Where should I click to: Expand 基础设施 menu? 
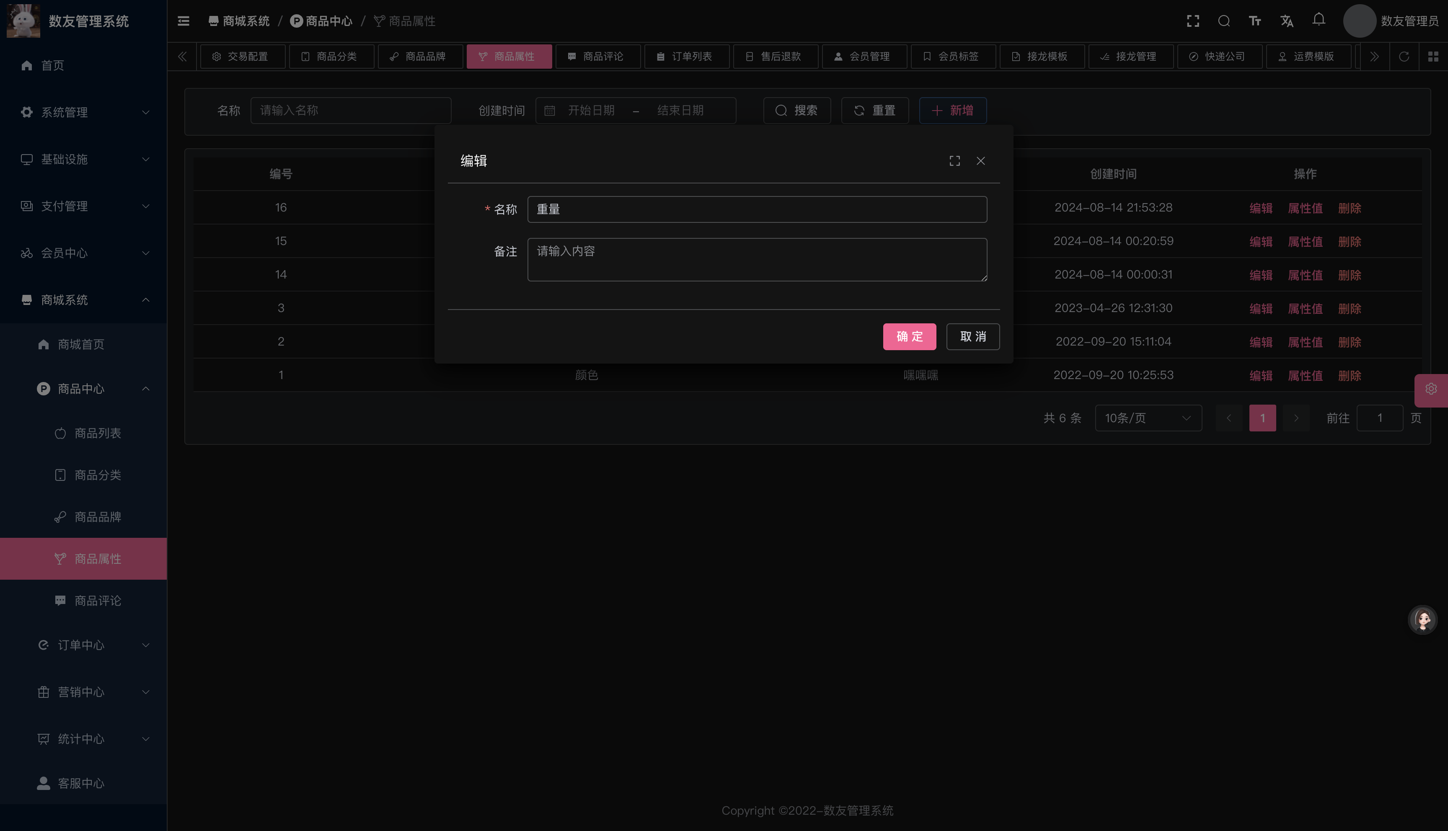pos(83,159)
